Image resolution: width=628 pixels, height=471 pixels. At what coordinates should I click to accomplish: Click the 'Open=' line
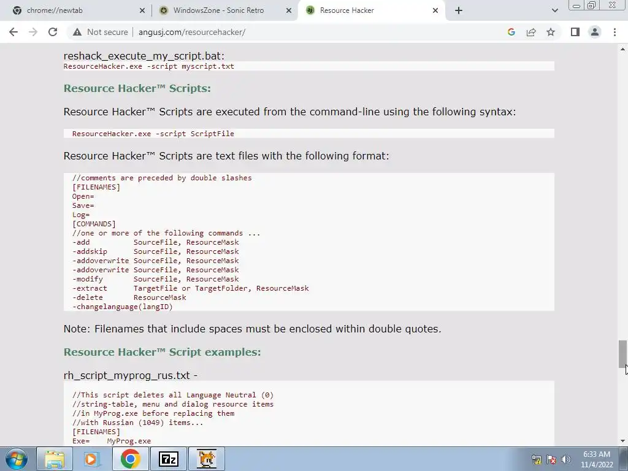(83, 196)
